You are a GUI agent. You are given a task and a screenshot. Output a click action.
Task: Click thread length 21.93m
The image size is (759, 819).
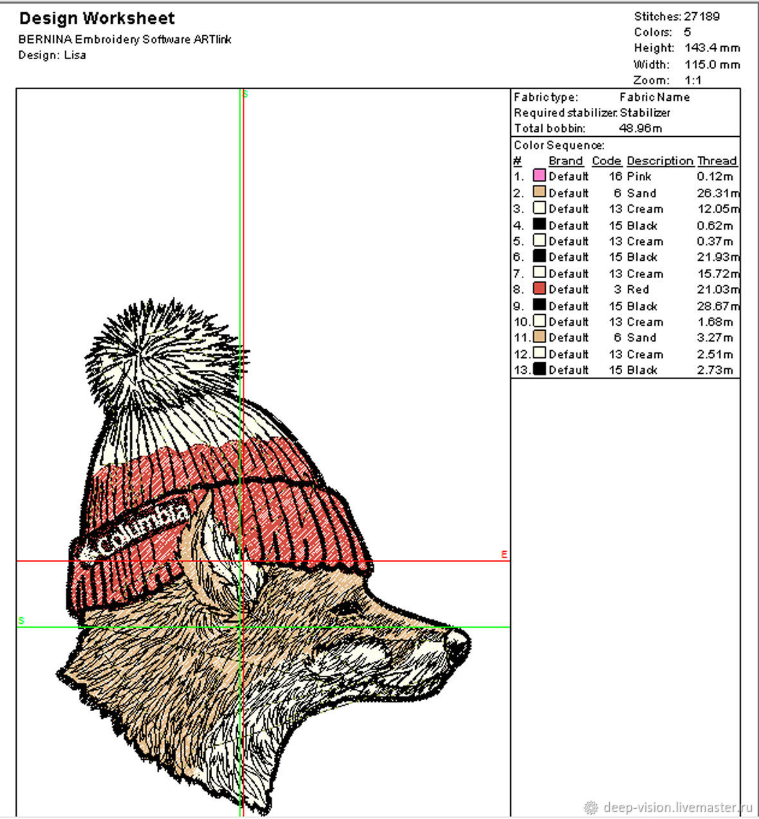pyautogui.click(x=719, y=257)
